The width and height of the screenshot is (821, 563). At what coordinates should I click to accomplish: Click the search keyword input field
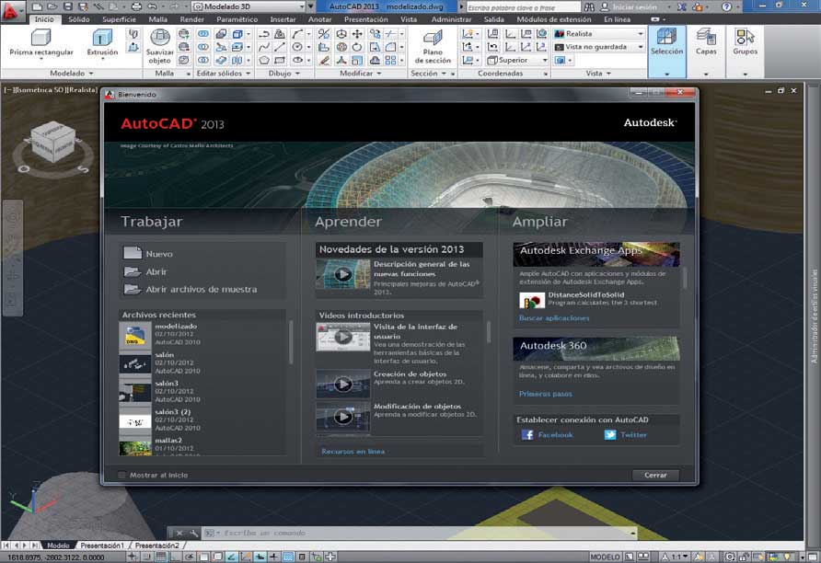(523, 7)
